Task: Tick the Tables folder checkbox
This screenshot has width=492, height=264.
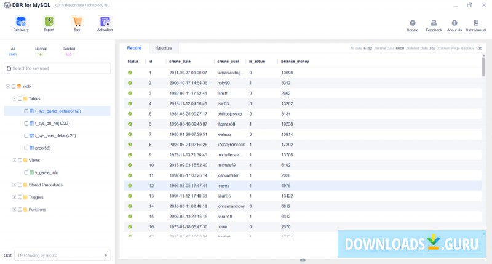Action: point(20,98)
